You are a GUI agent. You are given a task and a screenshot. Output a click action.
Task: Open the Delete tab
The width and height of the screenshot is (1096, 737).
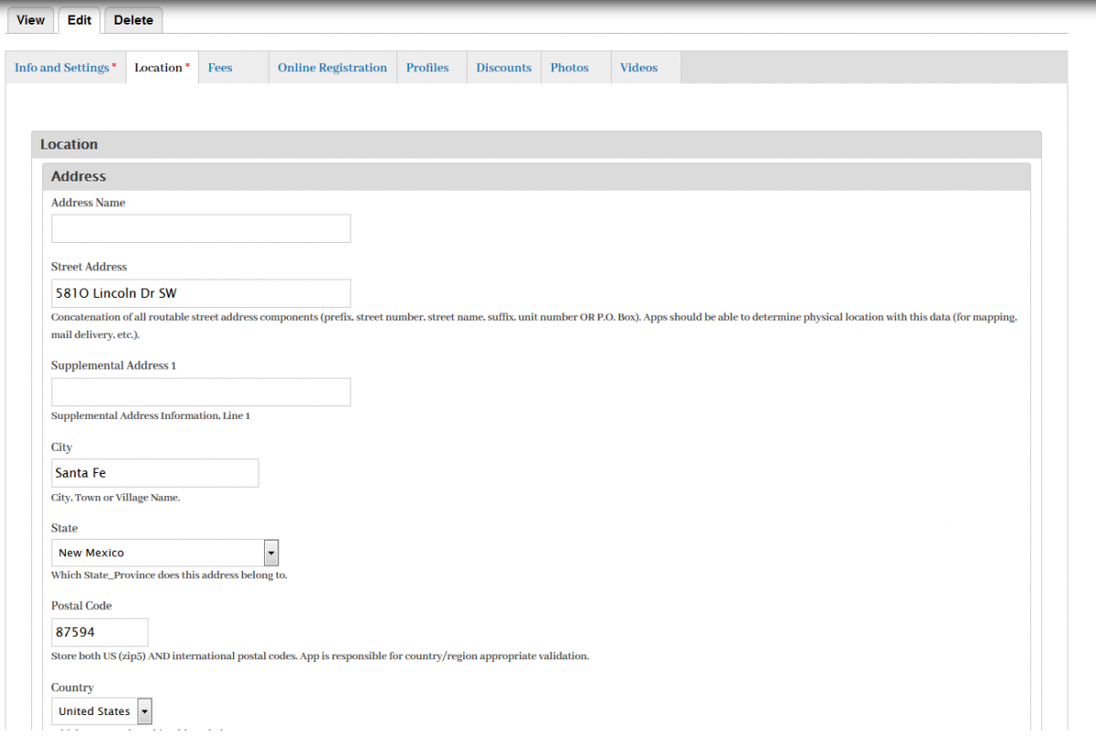(133, 20)
